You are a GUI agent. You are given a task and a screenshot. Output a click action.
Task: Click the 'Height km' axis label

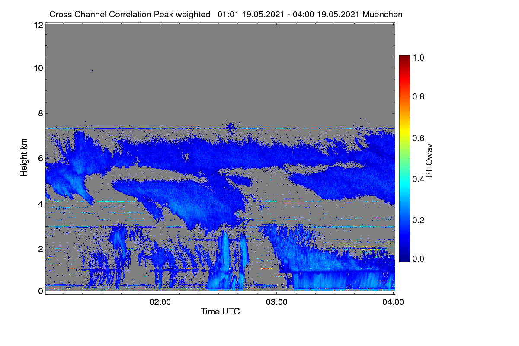click(24, 157)
